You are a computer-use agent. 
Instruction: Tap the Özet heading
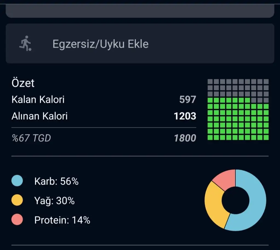23,83
